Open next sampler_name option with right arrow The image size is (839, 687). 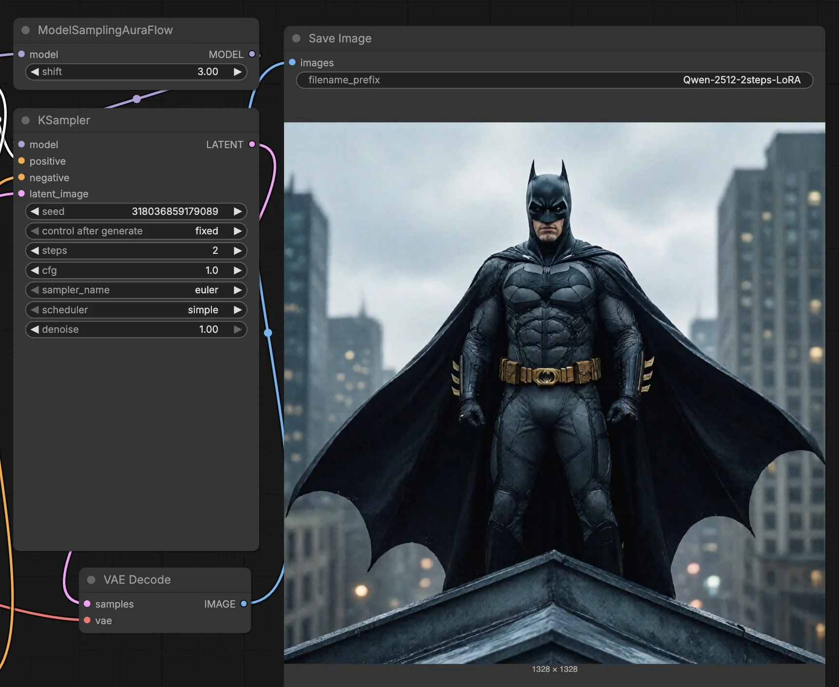(x=238, y=290)
